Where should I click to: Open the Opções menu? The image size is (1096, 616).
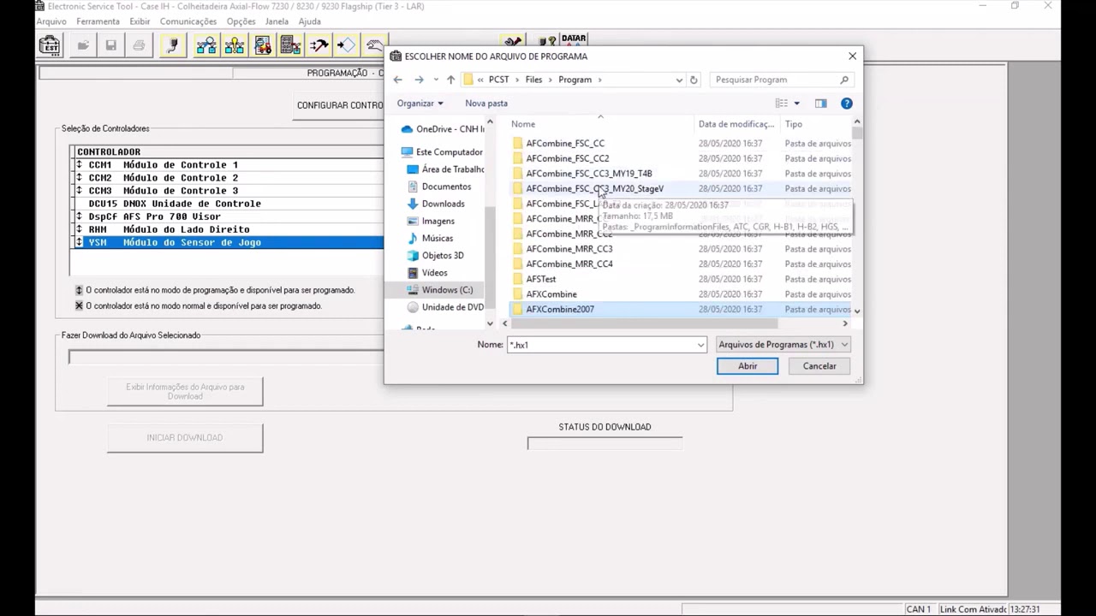click(x=241, y=21)
